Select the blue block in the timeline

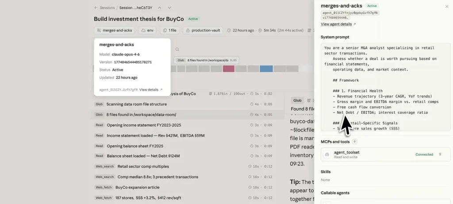tap(266, 69)
